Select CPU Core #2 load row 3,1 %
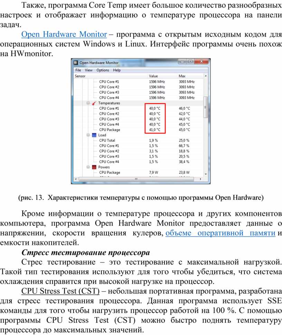The width and height of the screenshot is (282, 335). click(139, 151)
